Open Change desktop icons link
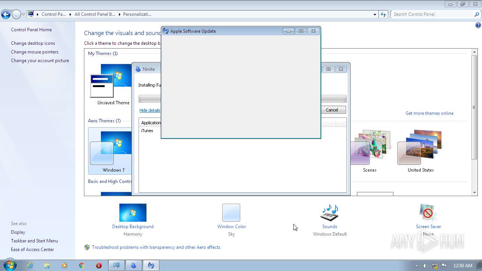This screenshot has height=271, width=482. (33, 43)
